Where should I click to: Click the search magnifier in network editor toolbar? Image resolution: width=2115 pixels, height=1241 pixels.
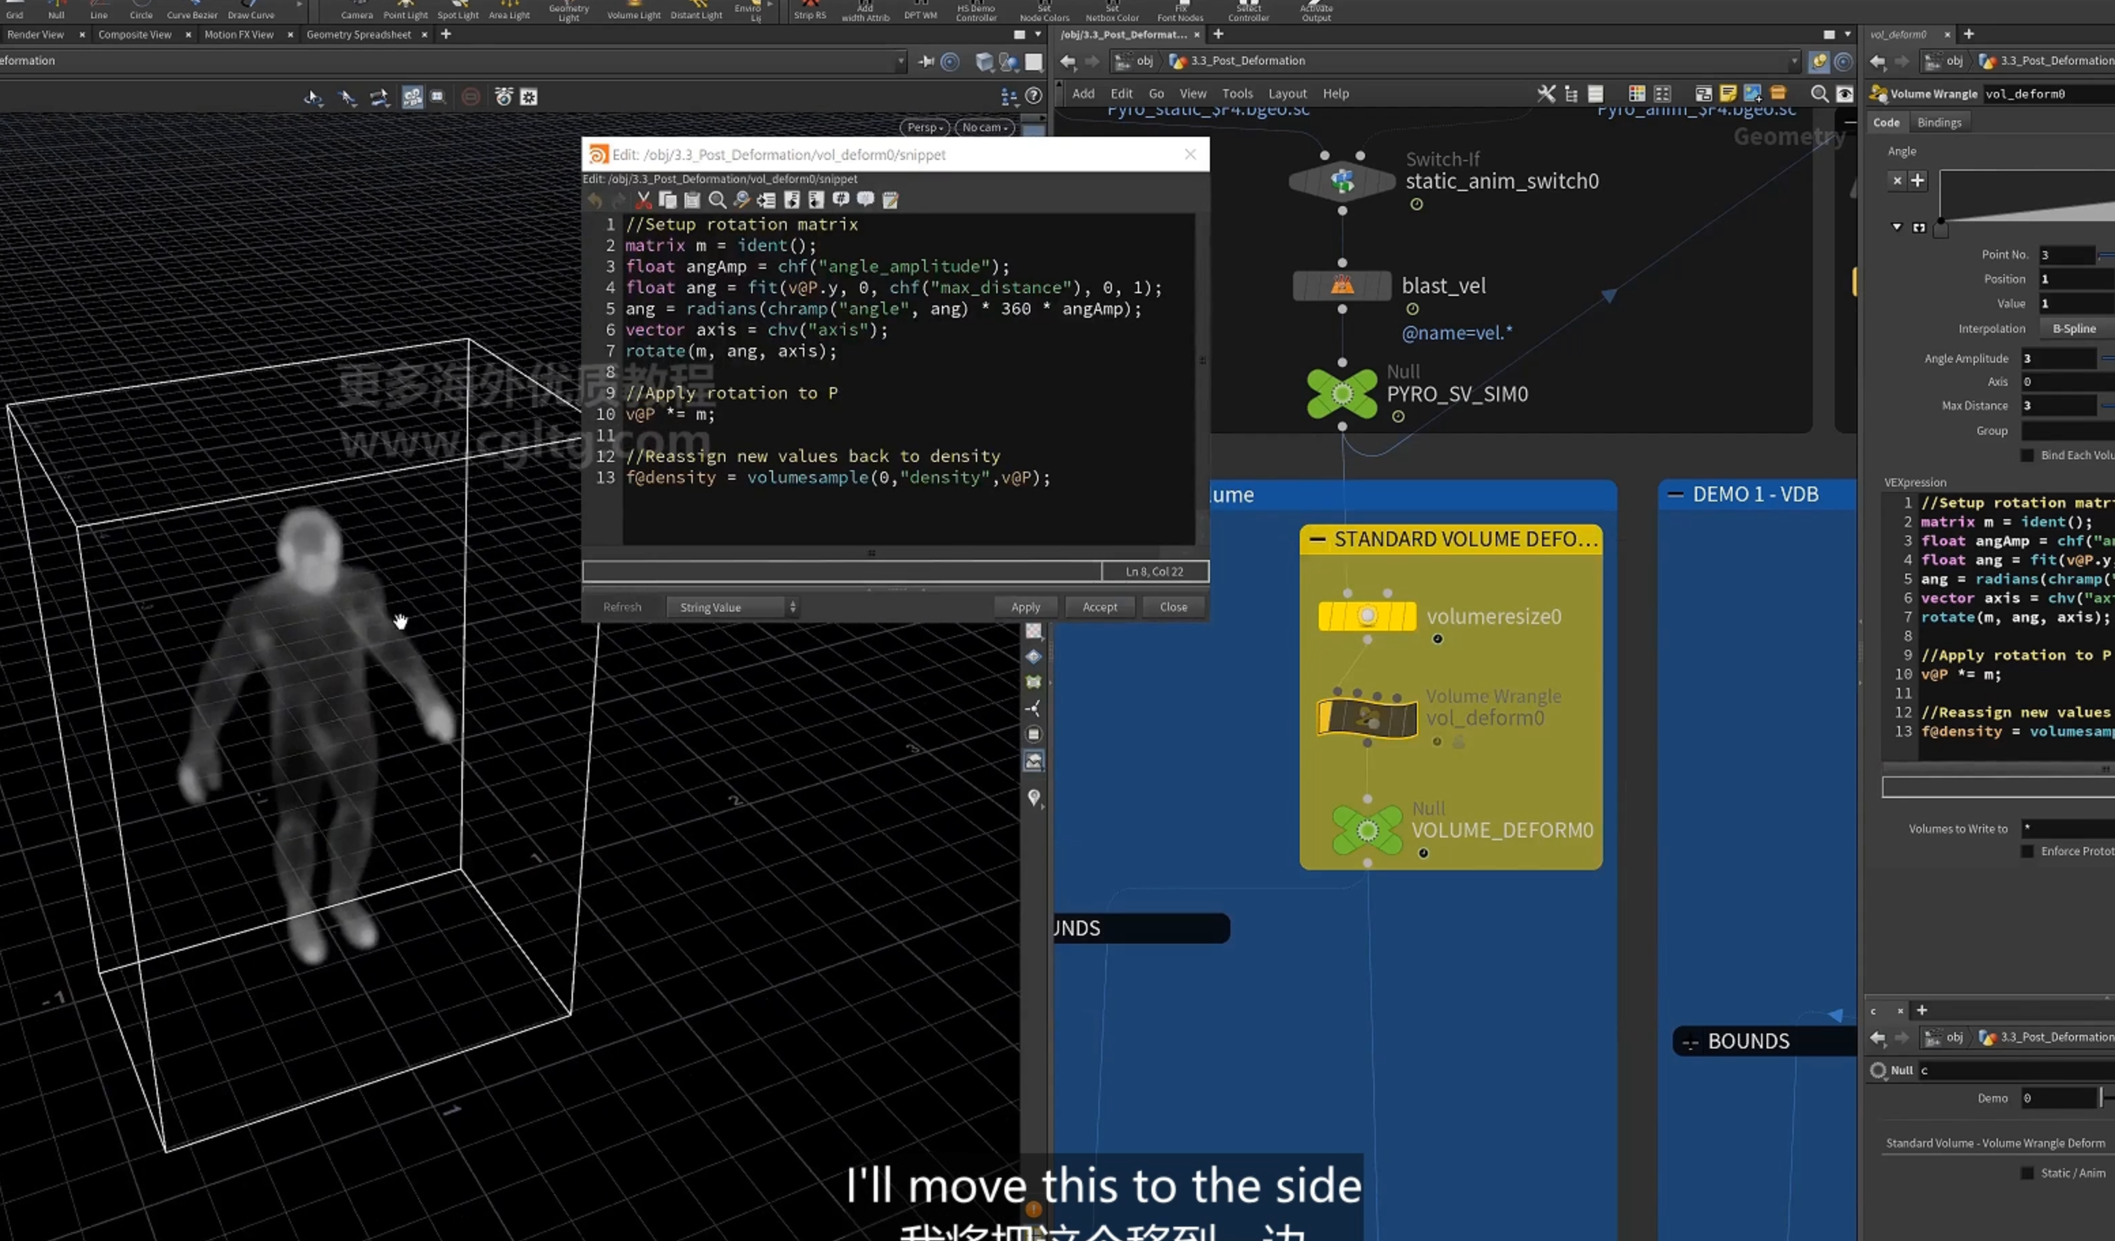(x=1819, y=94)
